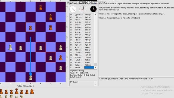Select move 23 Rd1-e1 in list
Screen dimensions: 174x98
coord(78,32)
